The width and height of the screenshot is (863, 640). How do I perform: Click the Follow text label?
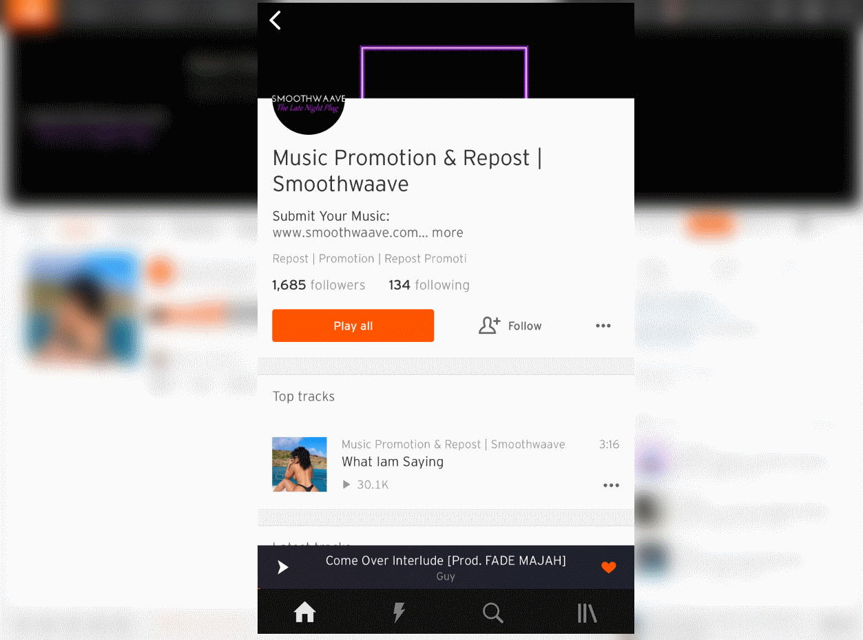pyautogui.click(x=525, y=326)
